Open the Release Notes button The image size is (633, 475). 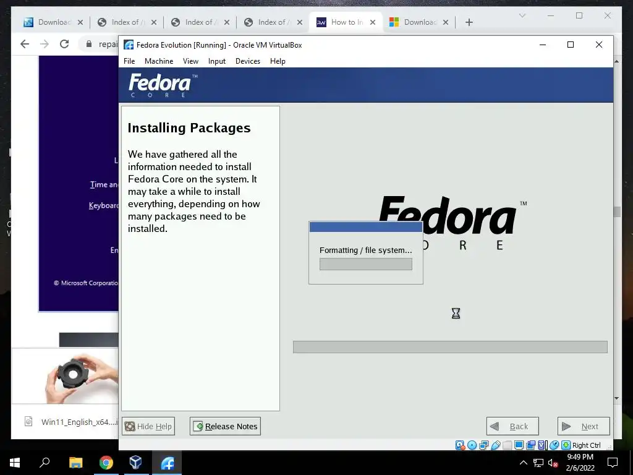coord(225,426)
